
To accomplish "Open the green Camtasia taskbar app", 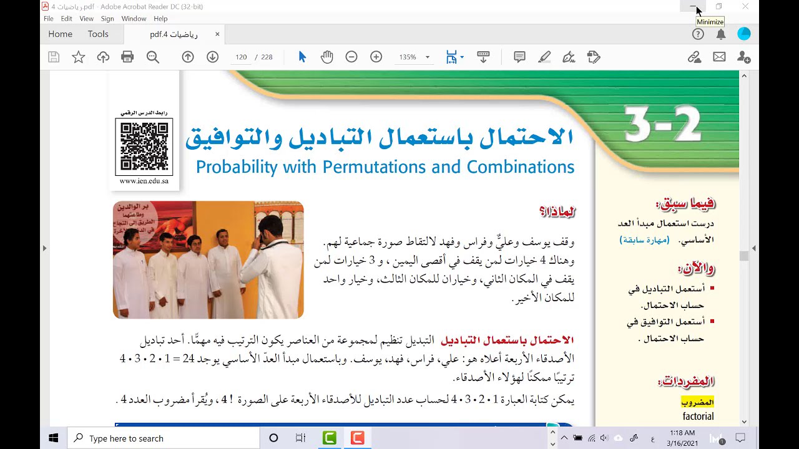I will tap(330, 438).
